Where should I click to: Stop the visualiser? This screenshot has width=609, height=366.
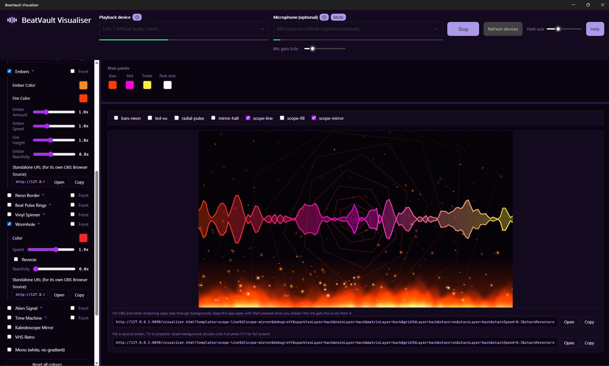(x=463, y=29)
